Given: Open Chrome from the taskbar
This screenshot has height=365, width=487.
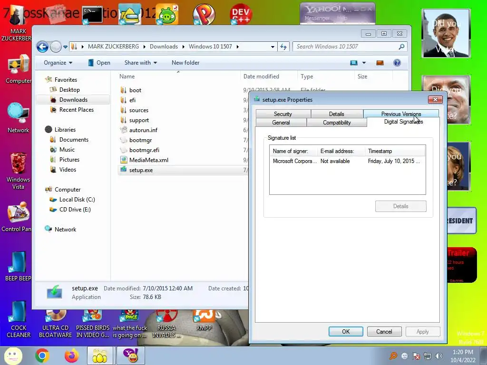Looking at the screenshot, I should click(42, 355).
